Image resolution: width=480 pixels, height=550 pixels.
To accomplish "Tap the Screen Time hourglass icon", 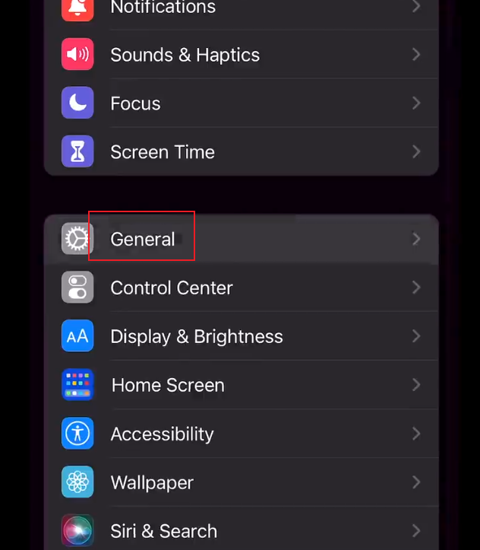I will (x=77, y=151).
